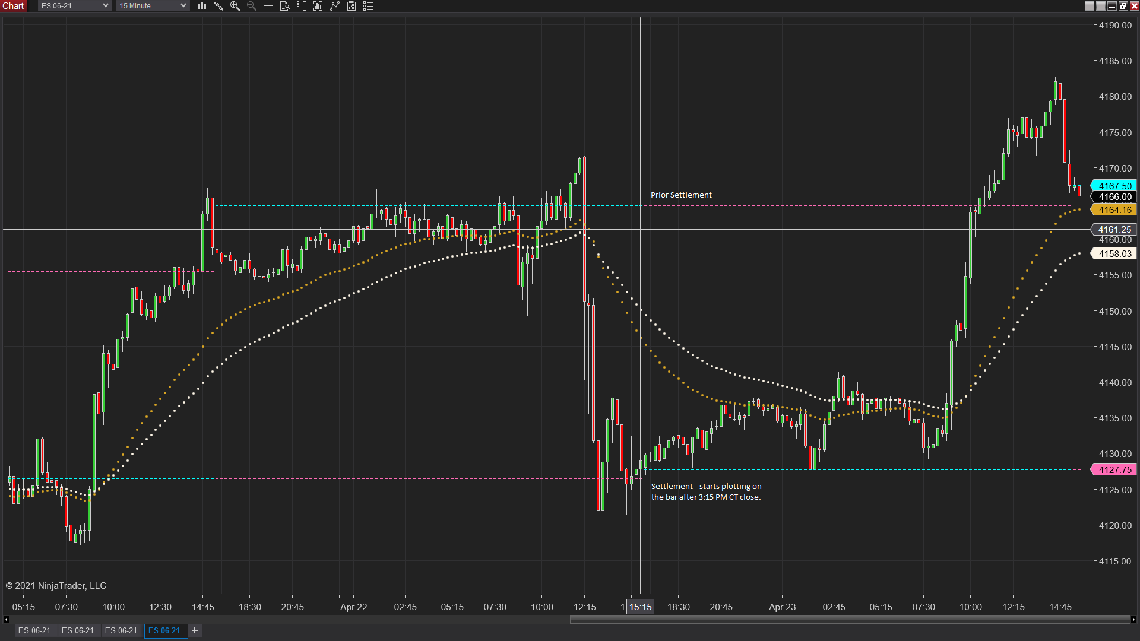This screenshot has width=1140, height=641.
Task: Click the 4120.00 price axis label
Action: pos(1115,525)
